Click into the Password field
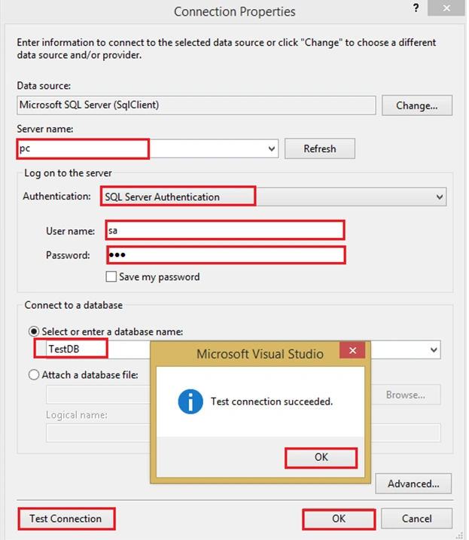The image size is (469, 540). tap(226, 255)
